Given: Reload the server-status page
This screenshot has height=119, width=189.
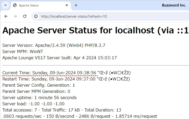Looking at the screenshot, I should [25, 16].
